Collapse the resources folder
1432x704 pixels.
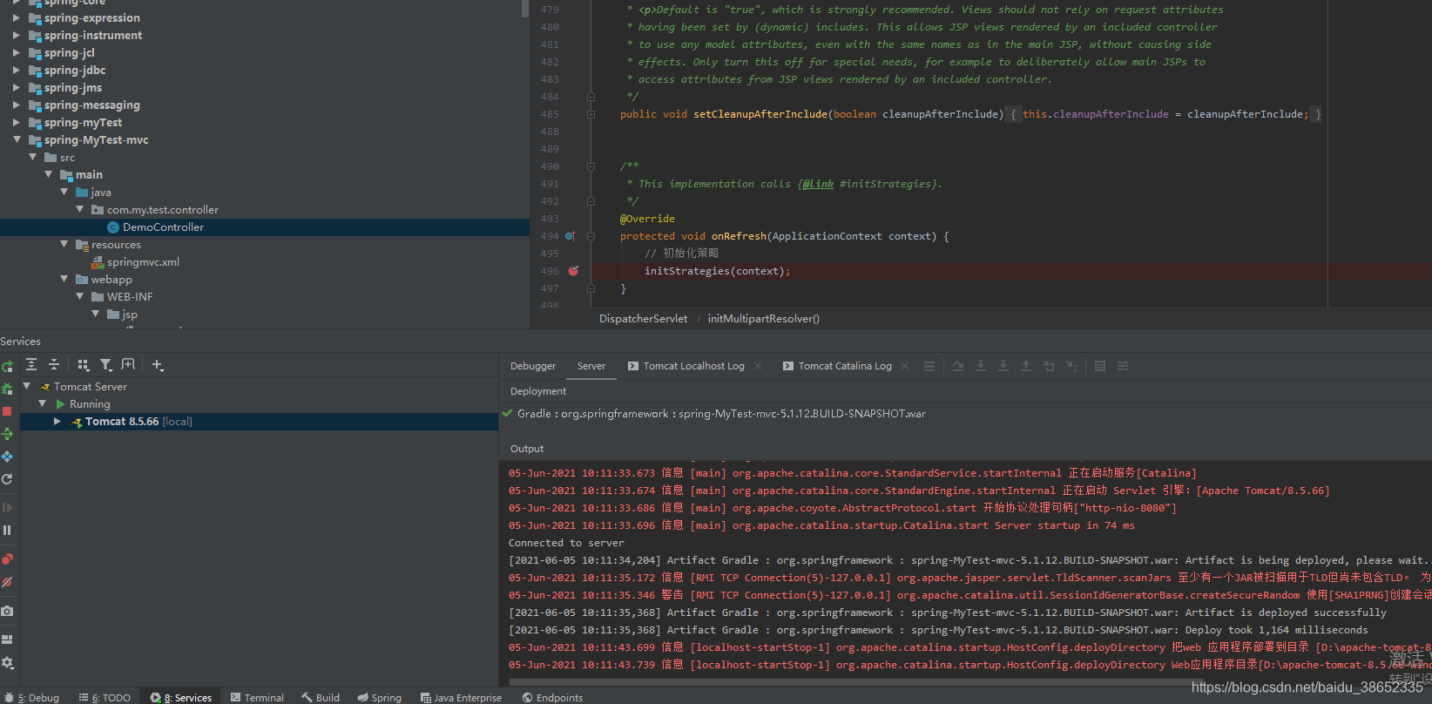(x=64, y=244)
